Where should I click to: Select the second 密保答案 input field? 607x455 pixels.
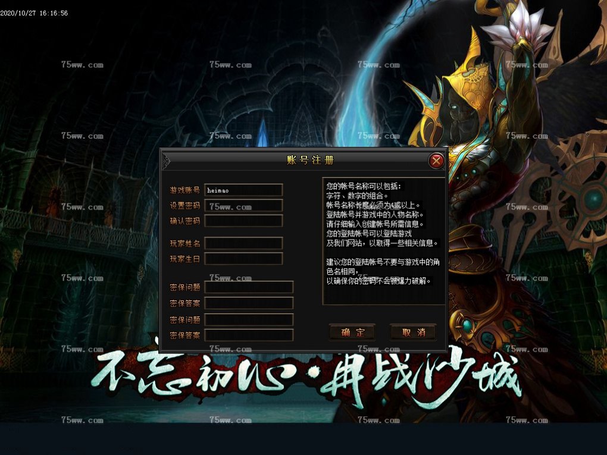tap(249, 335)
